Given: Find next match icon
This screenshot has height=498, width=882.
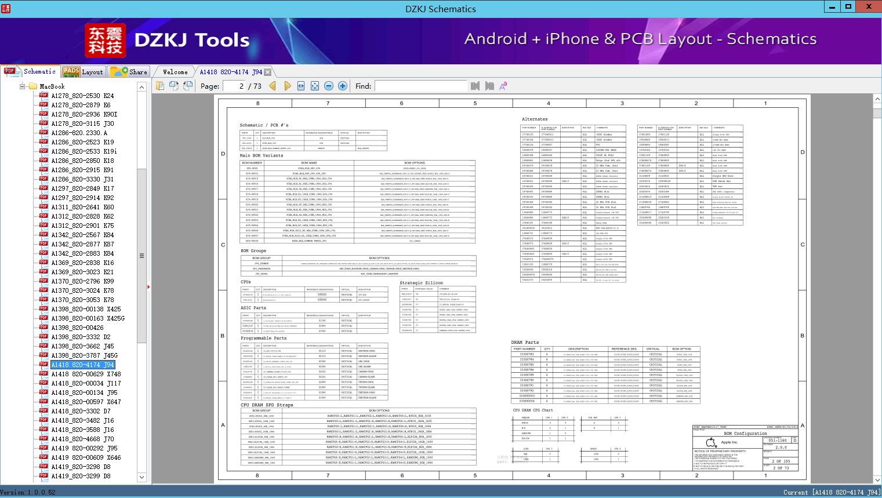Looking at the screenshot, I should point(489,86).
